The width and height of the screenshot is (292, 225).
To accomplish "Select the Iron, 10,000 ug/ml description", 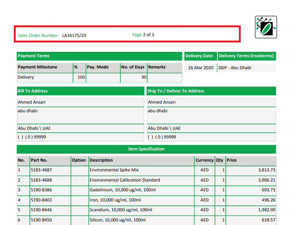I will click(115, 200).
